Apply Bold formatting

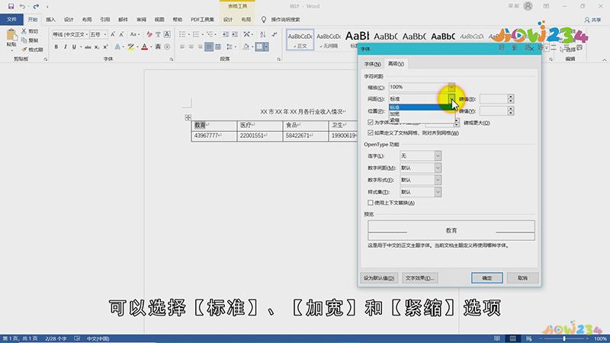[x=56, y=46]
